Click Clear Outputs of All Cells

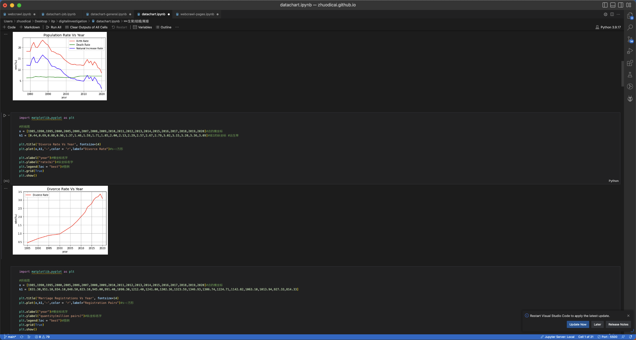pos(86,27)
